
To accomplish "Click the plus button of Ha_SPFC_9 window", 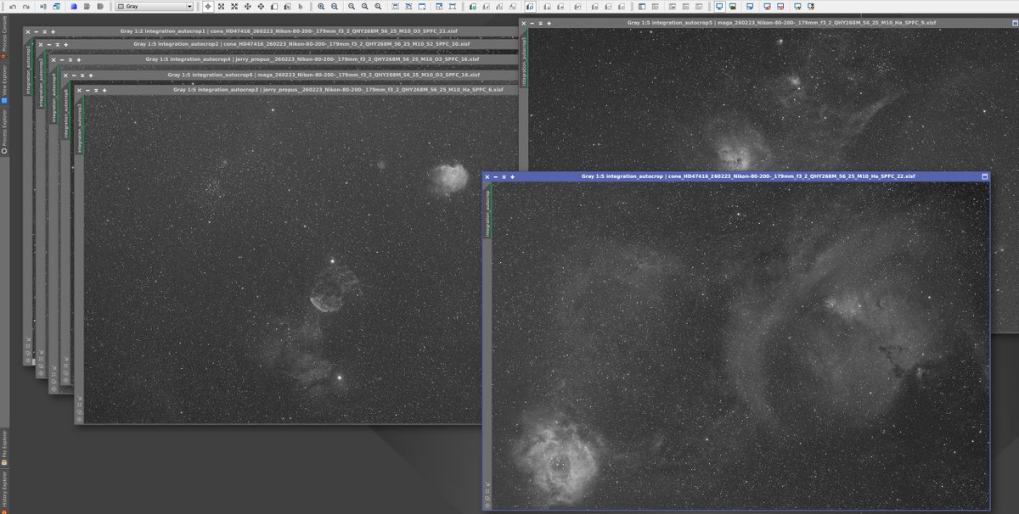I will tap(549, 24).
